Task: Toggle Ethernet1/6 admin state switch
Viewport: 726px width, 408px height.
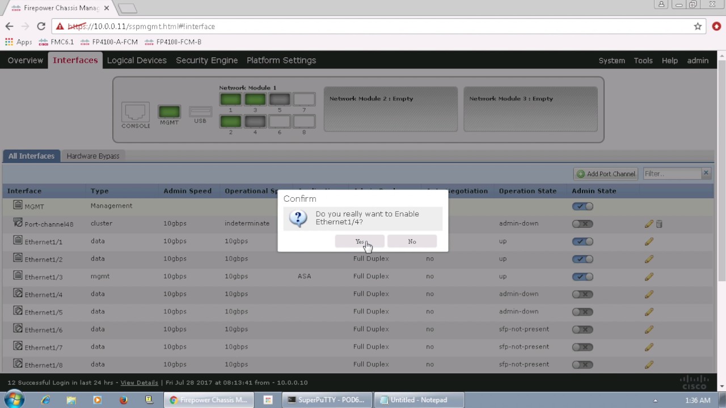Action: 583,329
